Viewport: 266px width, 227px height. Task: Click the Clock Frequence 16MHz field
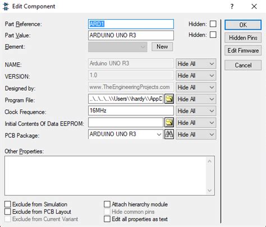[131, 110]
